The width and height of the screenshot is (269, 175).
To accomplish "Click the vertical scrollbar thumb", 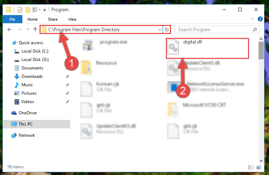I will pyautogui.click(x=261, y=51).
